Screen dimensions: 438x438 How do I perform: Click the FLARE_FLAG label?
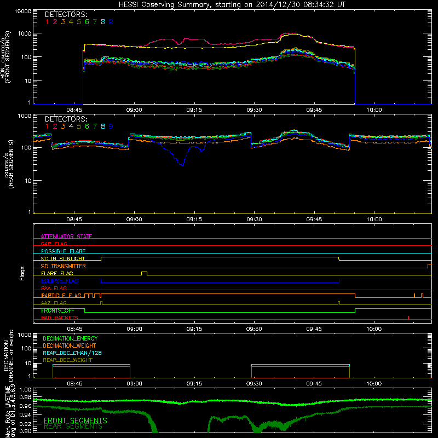click(x=57, y=273)
